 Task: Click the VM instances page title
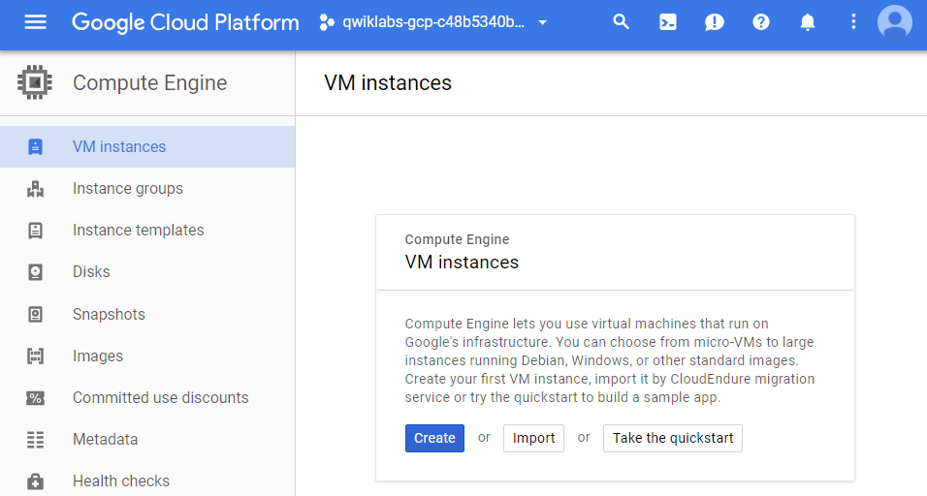pos(388,82)
